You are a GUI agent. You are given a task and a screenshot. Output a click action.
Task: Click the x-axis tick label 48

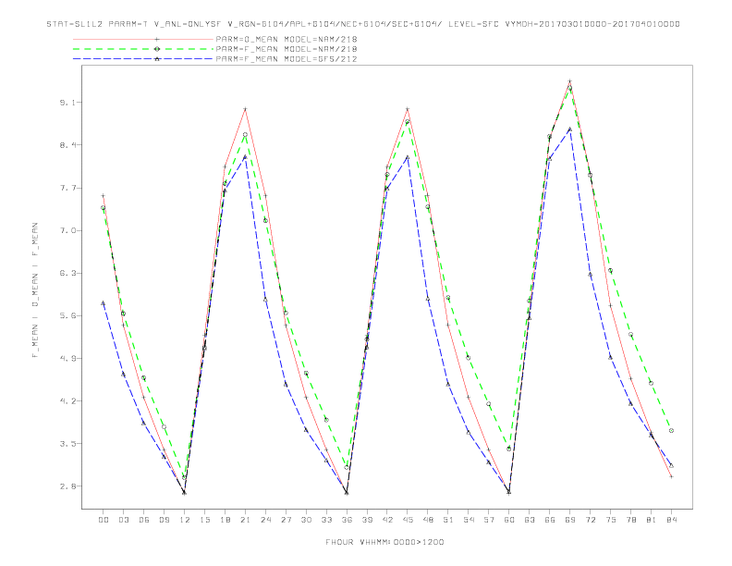point(428,520)
